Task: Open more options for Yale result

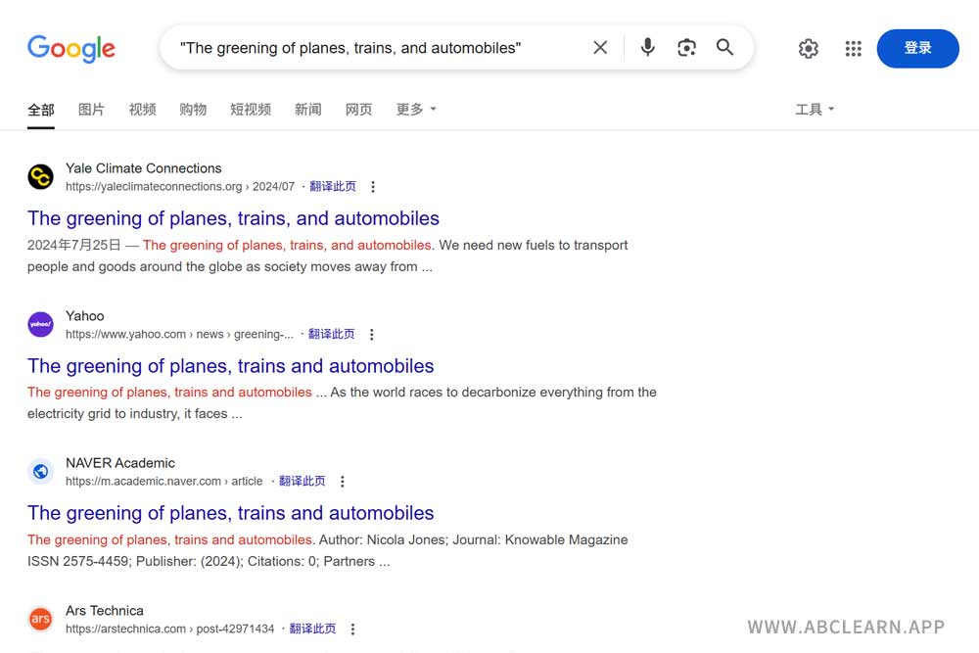Action: 373,187
